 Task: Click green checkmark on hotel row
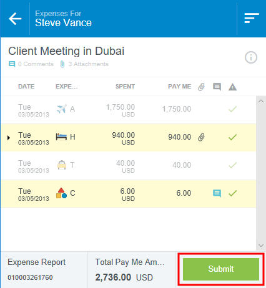point(232,137)
